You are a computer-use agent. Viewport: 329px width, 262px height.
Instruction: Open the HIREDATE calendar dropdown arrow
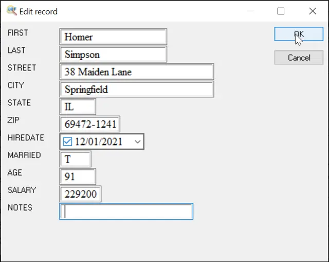click(137, 142)
